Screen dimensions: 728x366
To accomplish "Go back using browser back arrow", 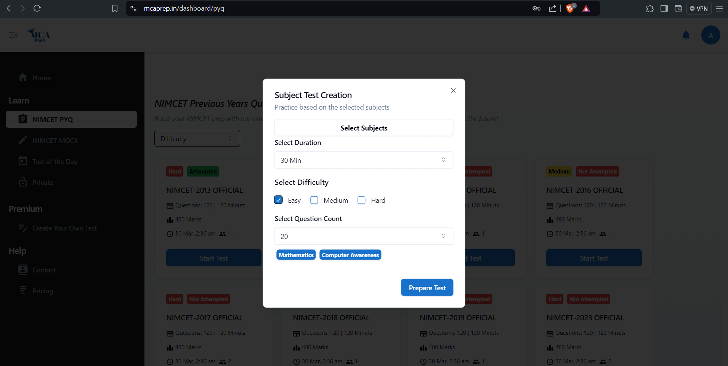I will coord(9,8).
